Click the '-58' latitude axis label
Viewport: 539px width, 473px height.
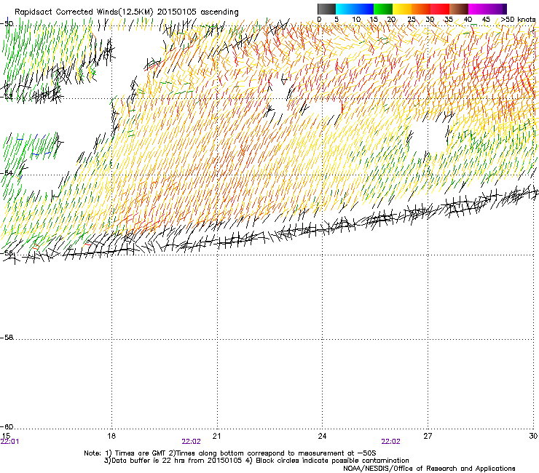click(x=7, y=338)
